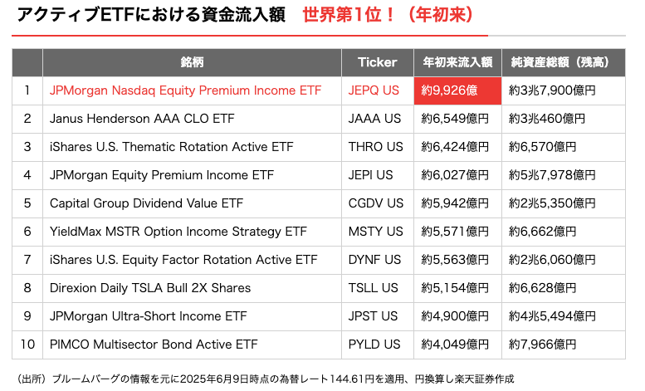The image size is (645, 391).
Task: Click the Ticker column header
Action: coord(377,62)
